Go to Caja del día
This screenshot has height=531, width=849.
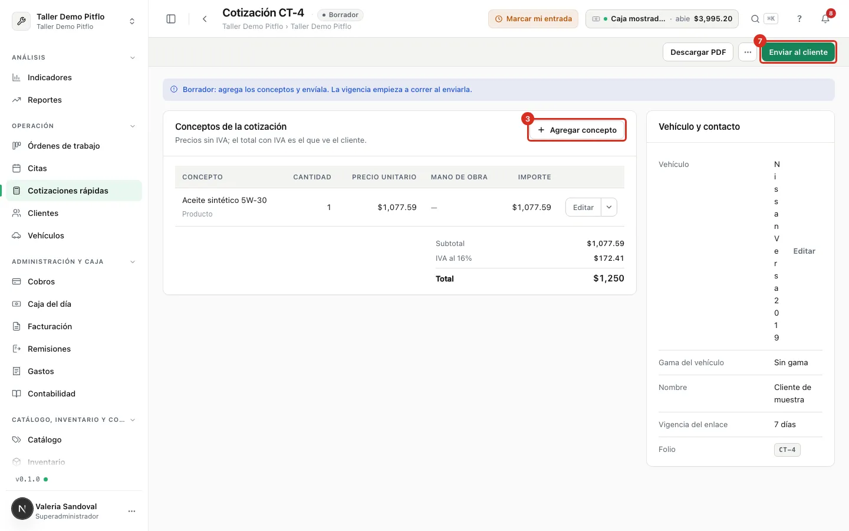(74, 304)
